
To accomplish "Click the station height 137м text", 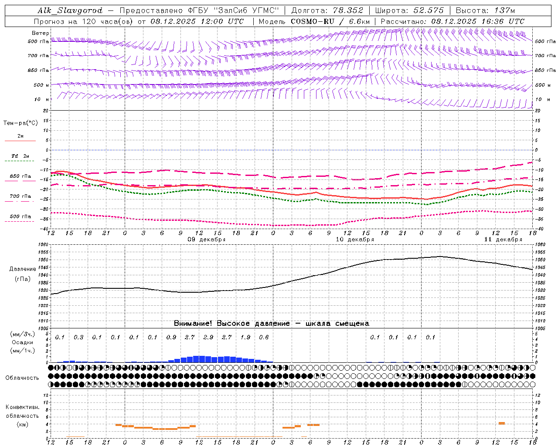I will 505,10.
